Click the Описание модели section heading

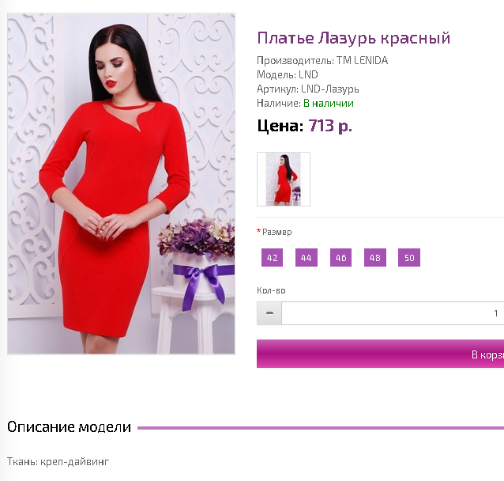(x=69, y=427)
